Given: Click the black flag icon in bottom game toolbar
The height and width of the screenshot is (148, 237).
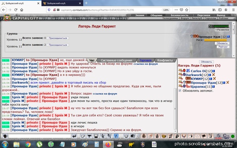Looking at the screenshot, I should (203, 136).
